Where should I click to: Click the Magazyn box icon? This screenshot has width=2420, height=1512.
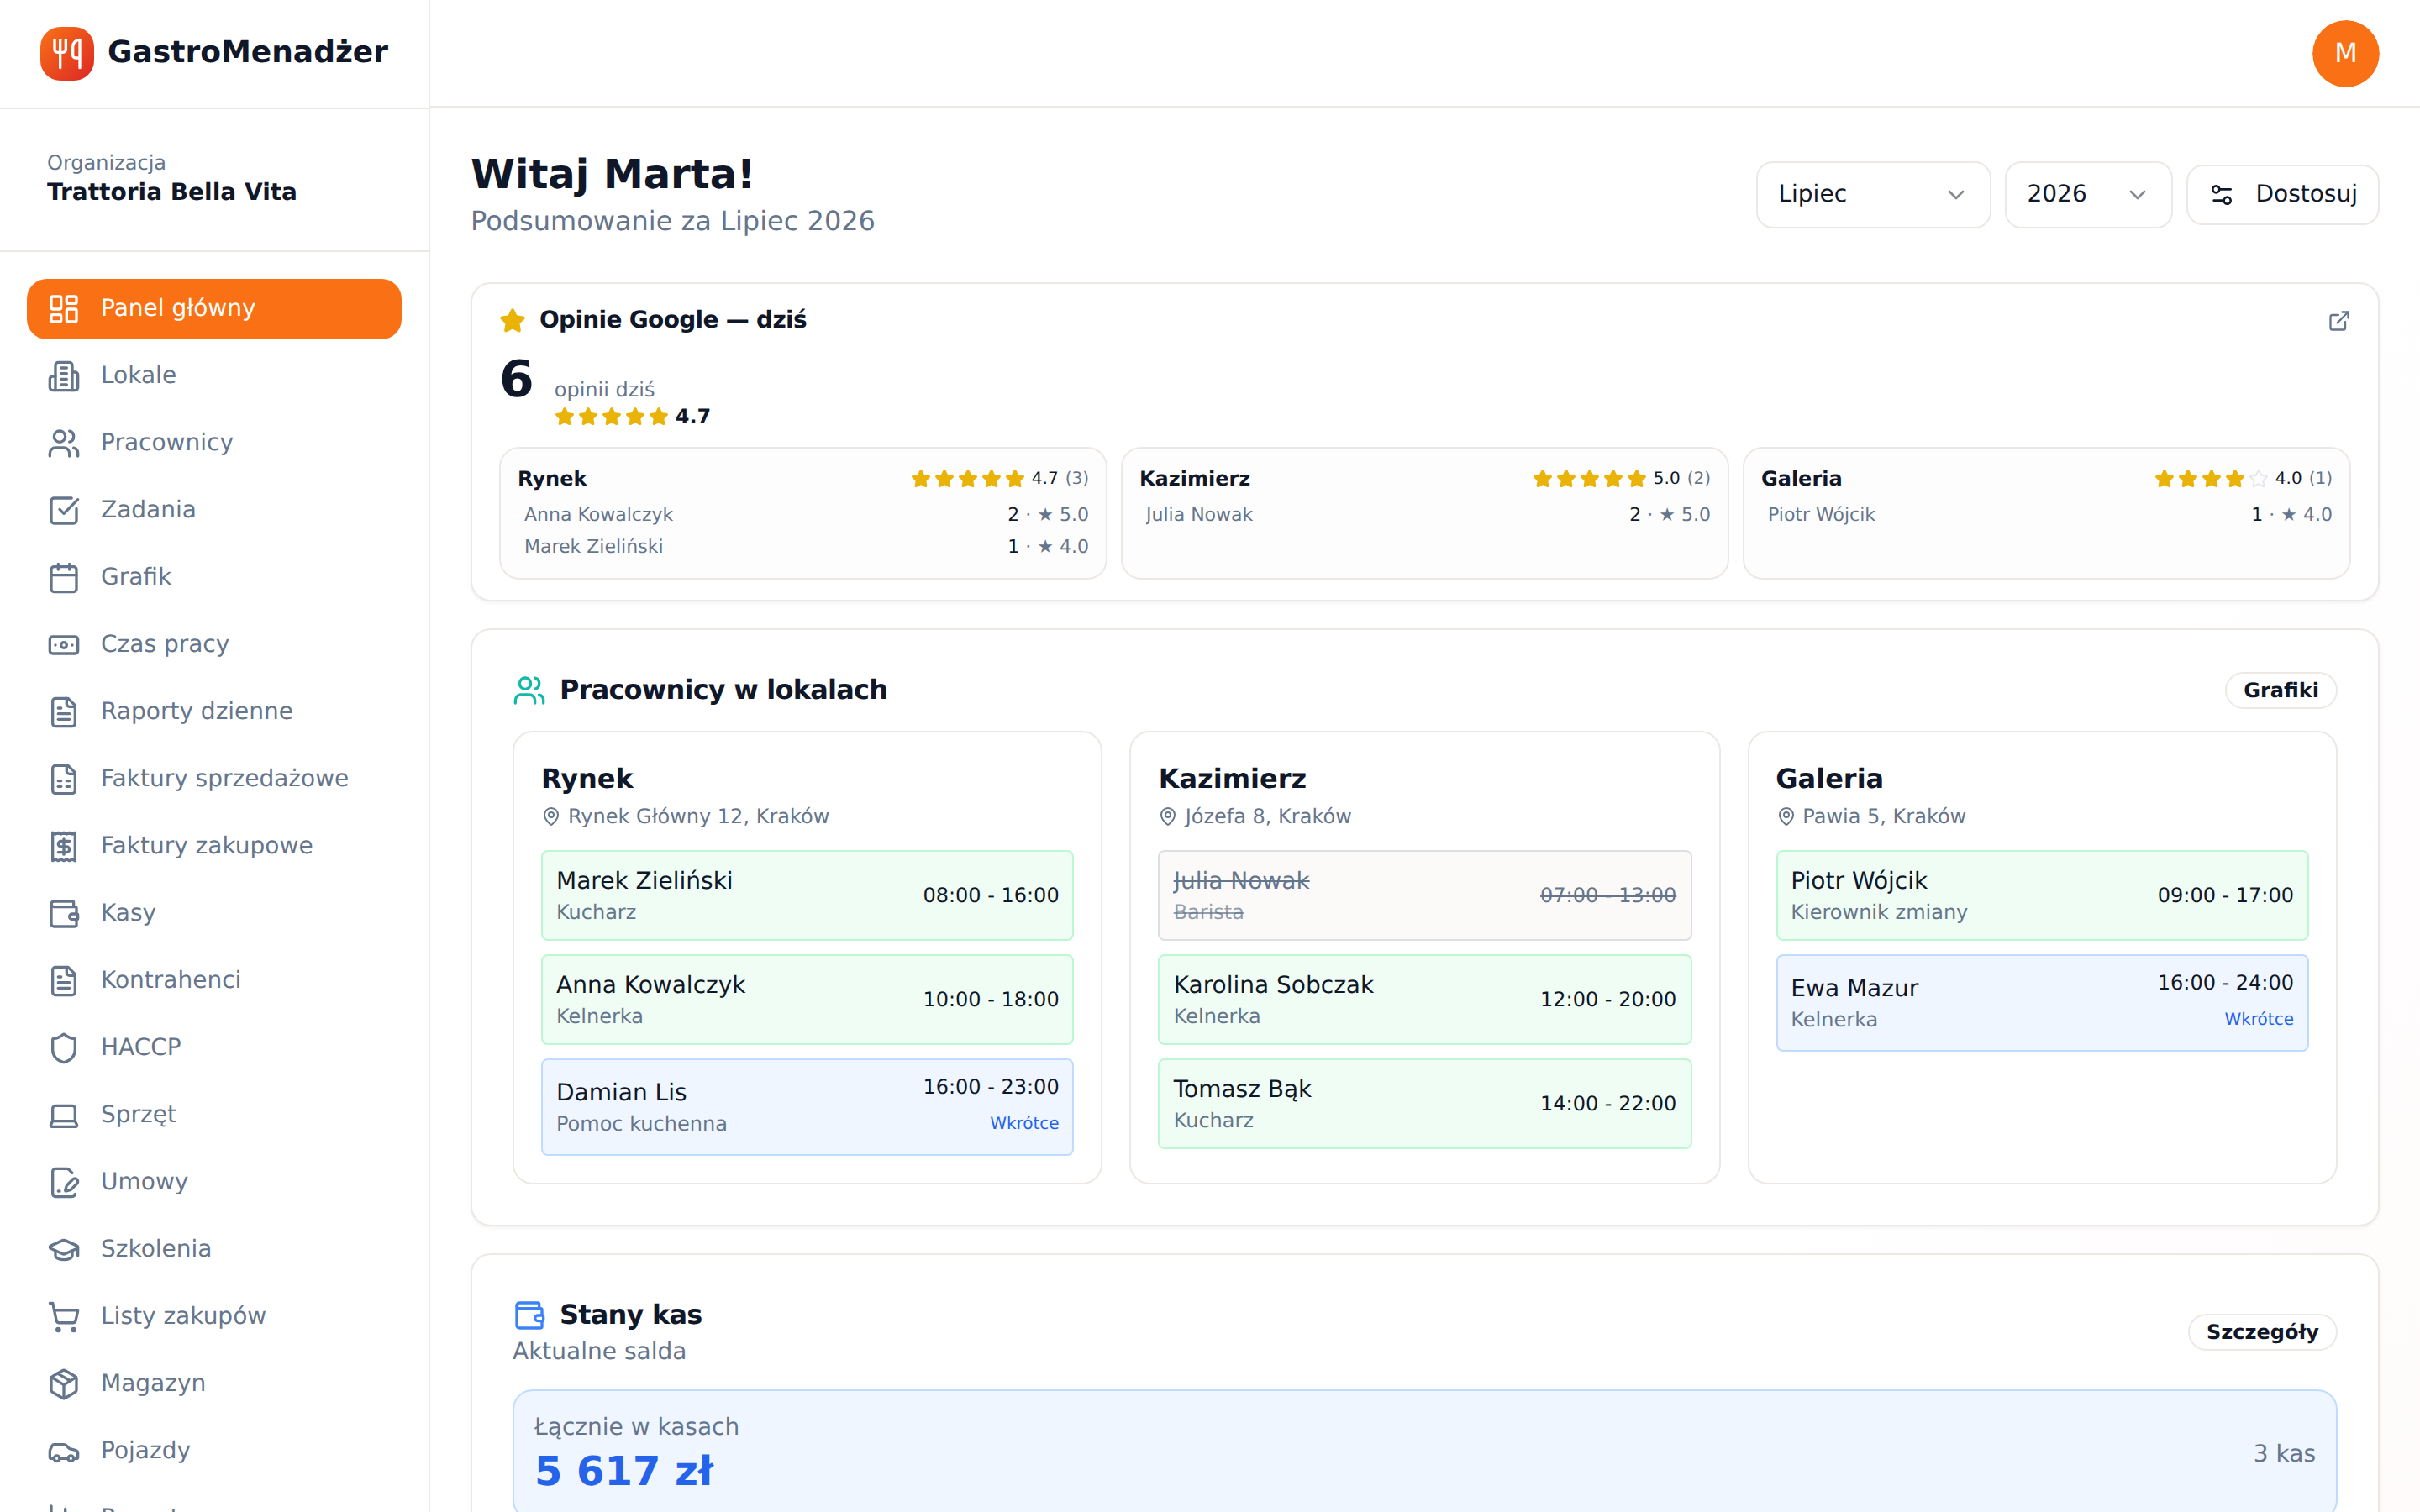click(x=64, y=1384)
